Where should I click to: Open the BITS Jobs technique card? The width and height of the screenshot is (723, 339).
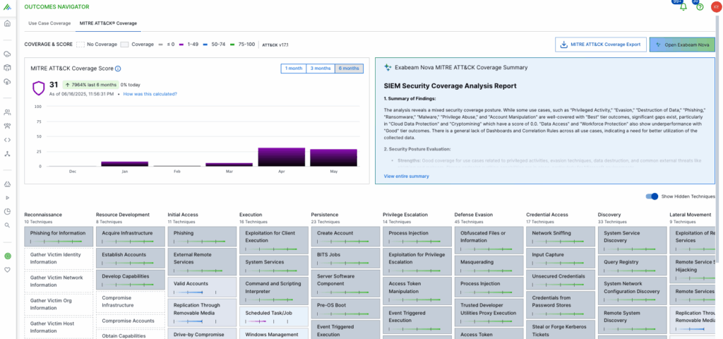click(345, 258)
